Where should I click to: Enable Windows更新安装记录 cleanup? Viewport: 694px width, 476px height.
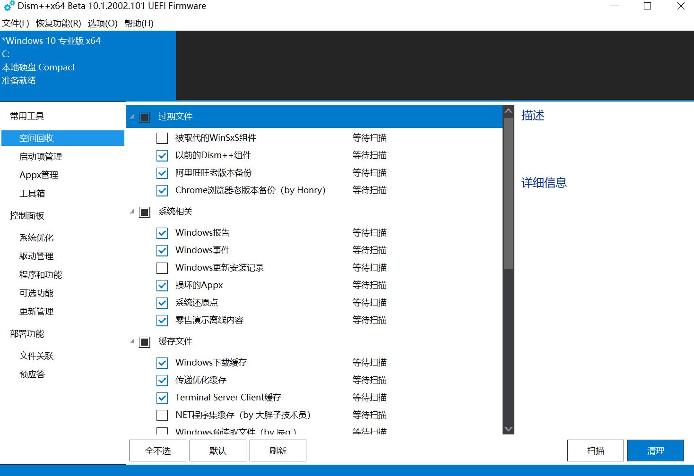(162, 268)
